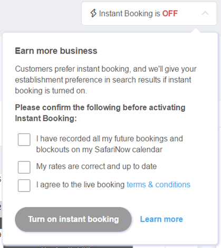Image resolution: width=221 pixels, height=248 pixels.
Task: Click the Turn on instant booking button
Action: pyautogui.click(x=73, y=220)
